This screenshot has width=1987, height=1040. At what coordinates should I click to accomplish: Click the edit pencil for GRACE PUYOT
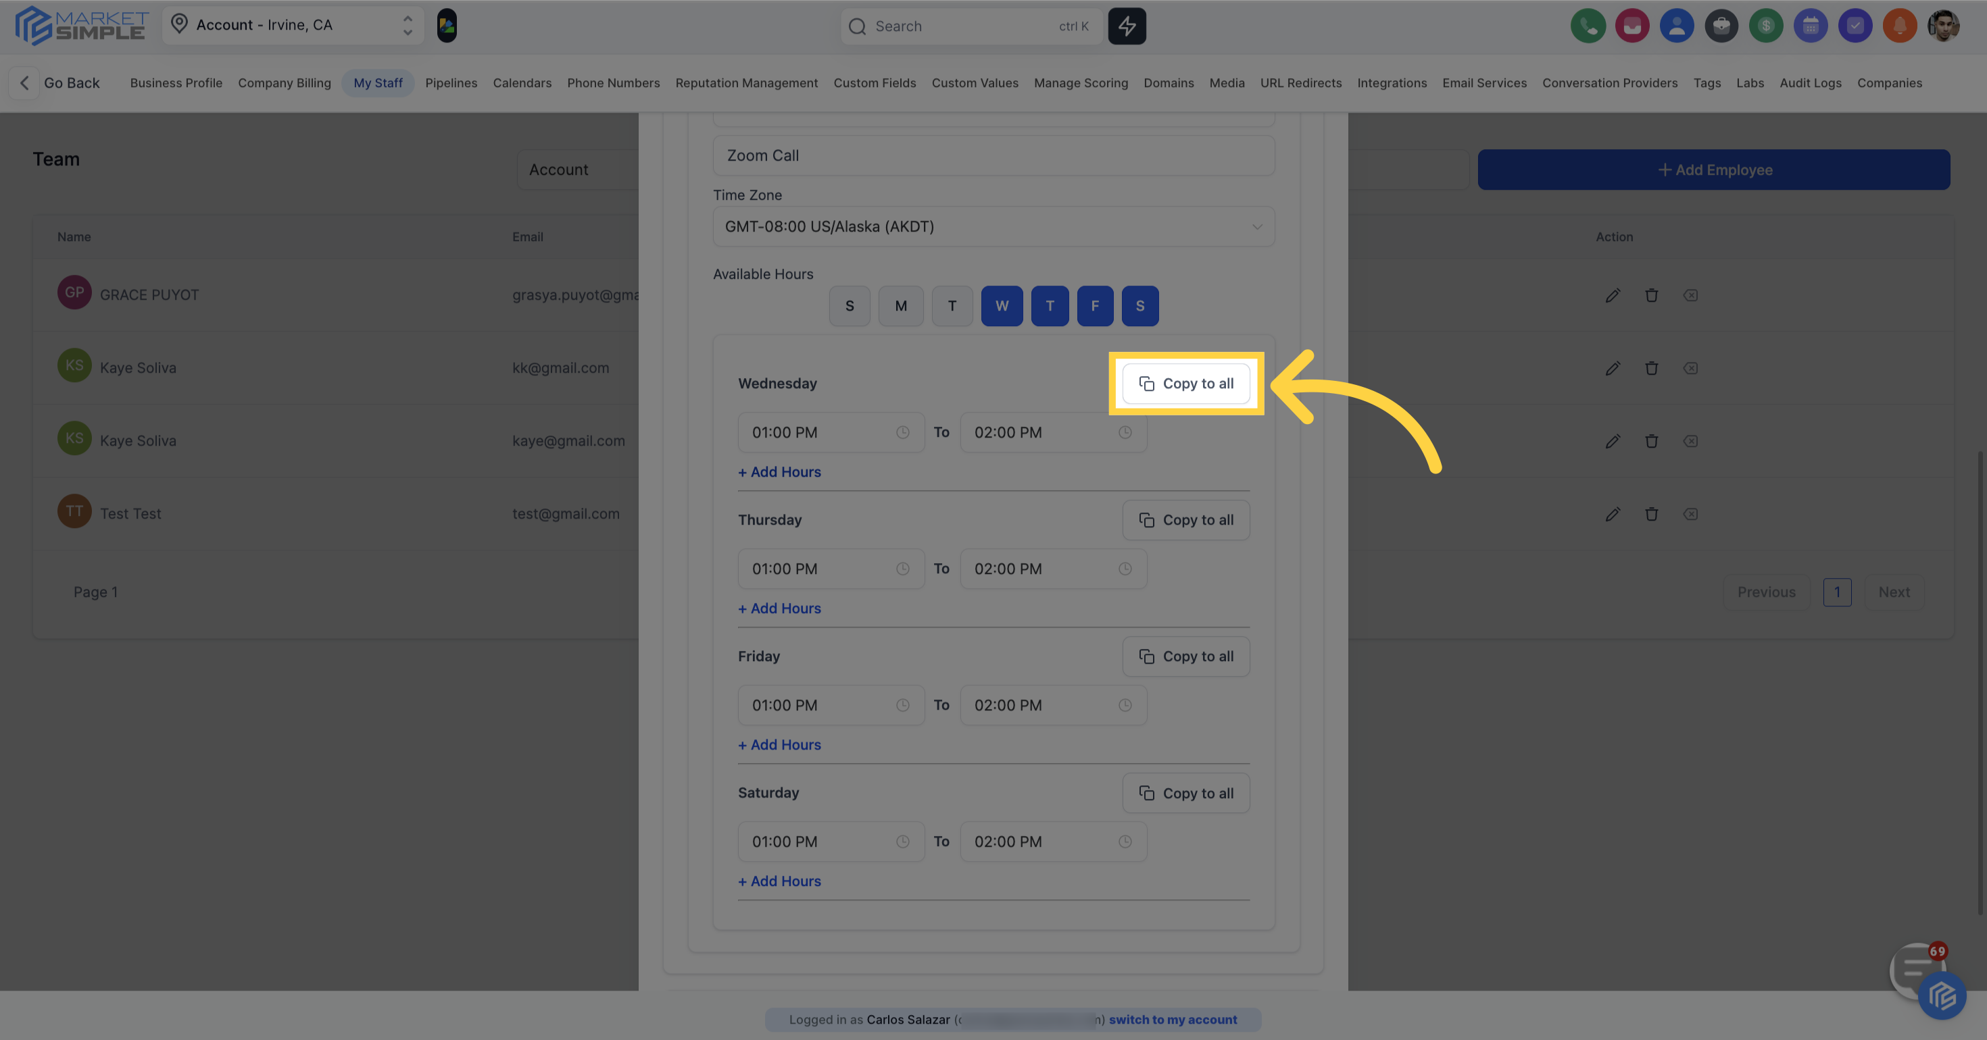pos(1613,295)
